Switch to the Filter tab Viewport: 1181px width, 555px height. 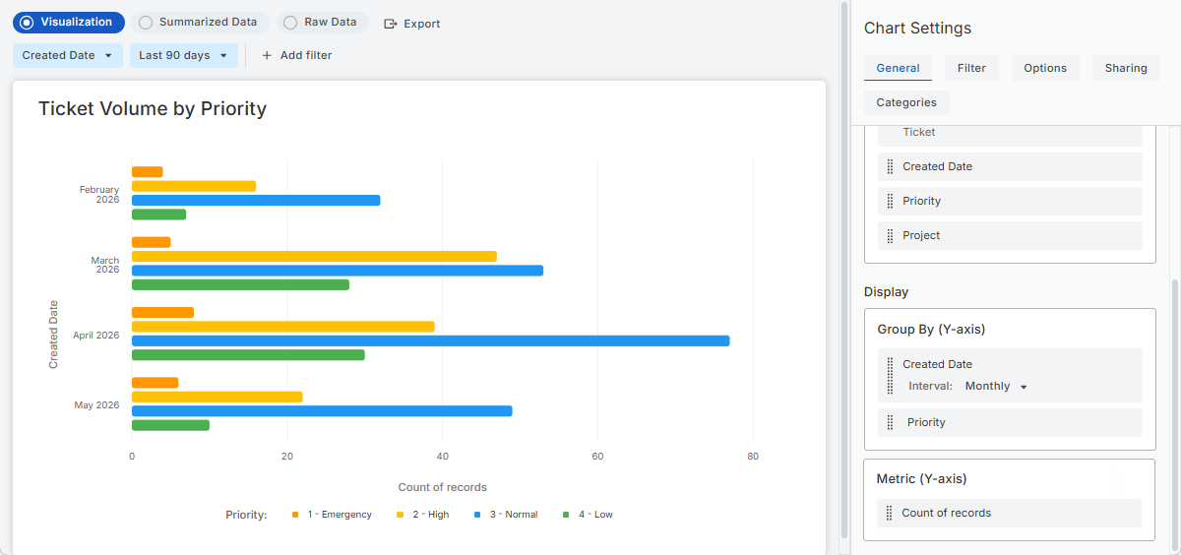971,68
